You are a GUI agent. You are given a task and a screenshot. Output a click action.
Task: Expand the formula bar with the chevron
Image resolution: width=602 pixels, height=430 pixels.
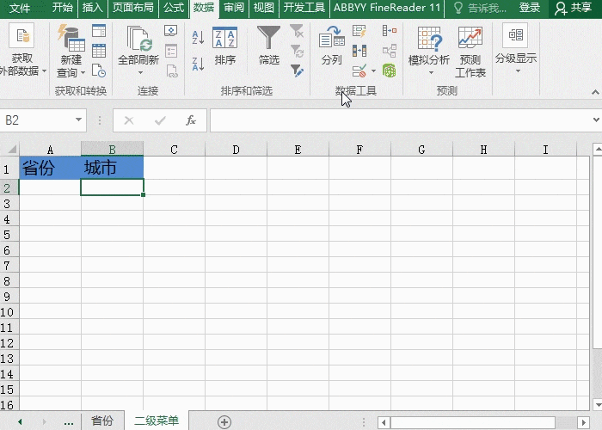point(596,120)
